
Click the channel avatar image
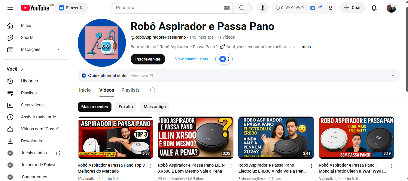click(x=102, y=43)
